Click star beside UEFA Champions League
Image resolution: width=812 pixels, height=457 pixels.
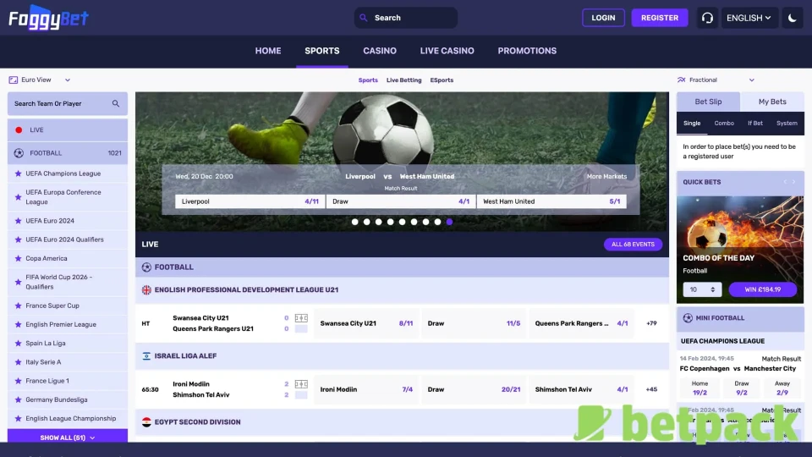coord(18,173)
